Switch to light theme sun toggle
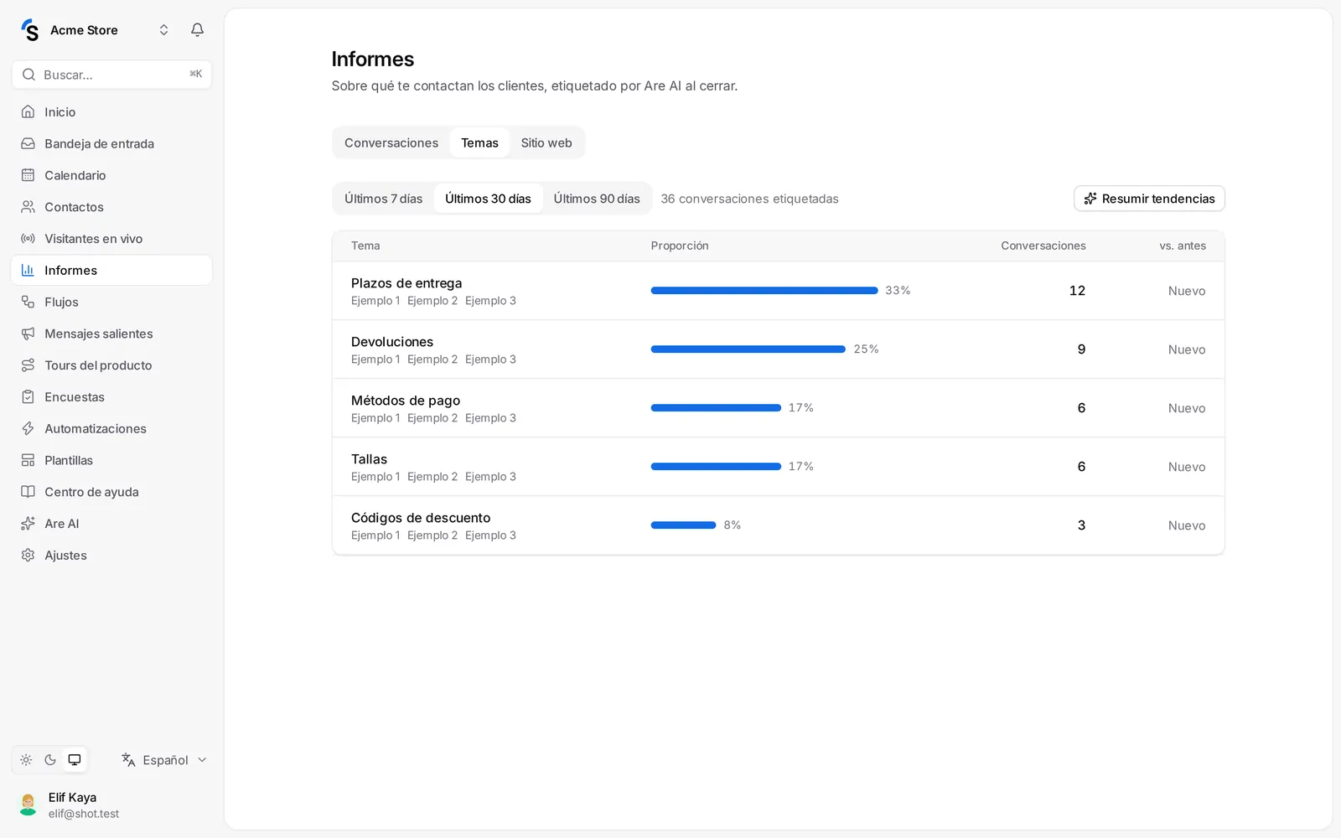The width and height of the screenshot is (1341, 838). (x=26, y=760)
